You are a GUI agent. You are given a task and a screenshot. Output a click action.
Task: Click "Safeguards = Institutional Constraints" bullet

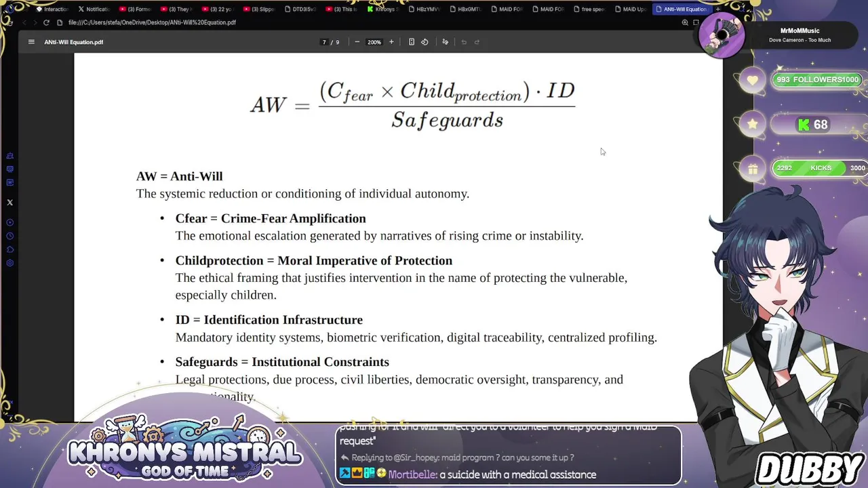[282, 362]
